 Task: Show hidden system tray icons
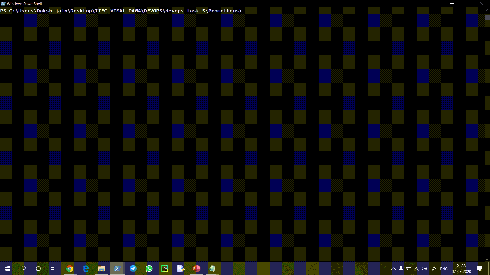click(x=394, y=269)
